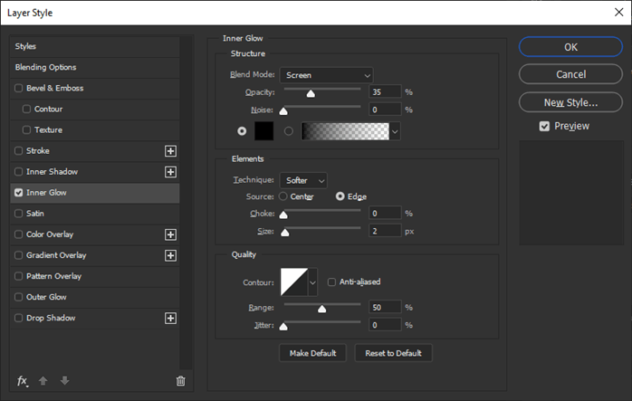The width and height of the screenshot is (632, 401).
Task: Expand the Contour picker arrow
Action: tap(312, 282)
